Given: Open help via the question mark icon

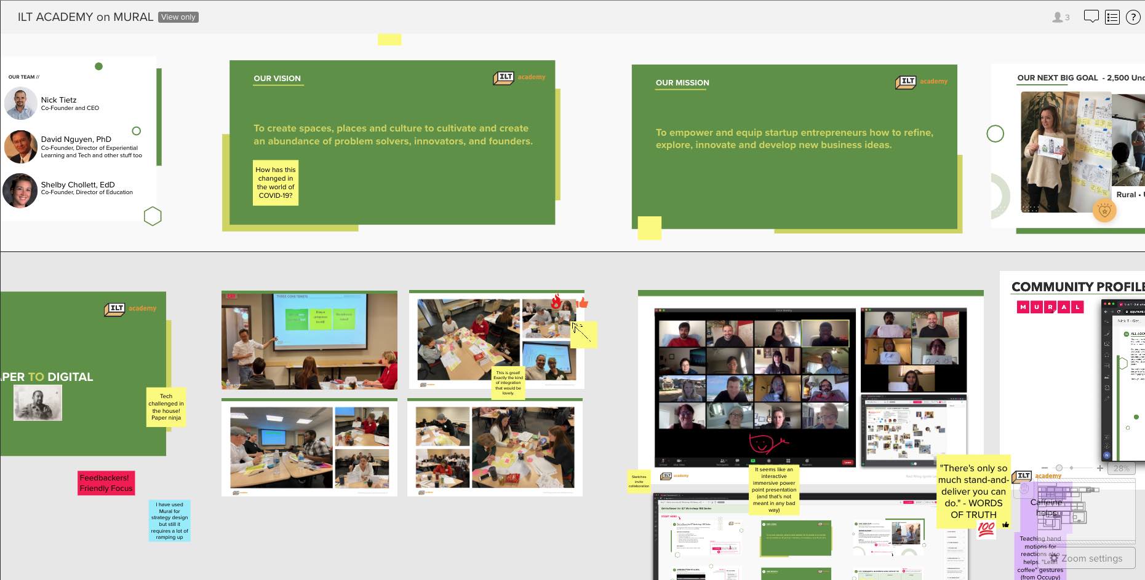Looking at the screenshot, I should click(x=1133, y=17).
